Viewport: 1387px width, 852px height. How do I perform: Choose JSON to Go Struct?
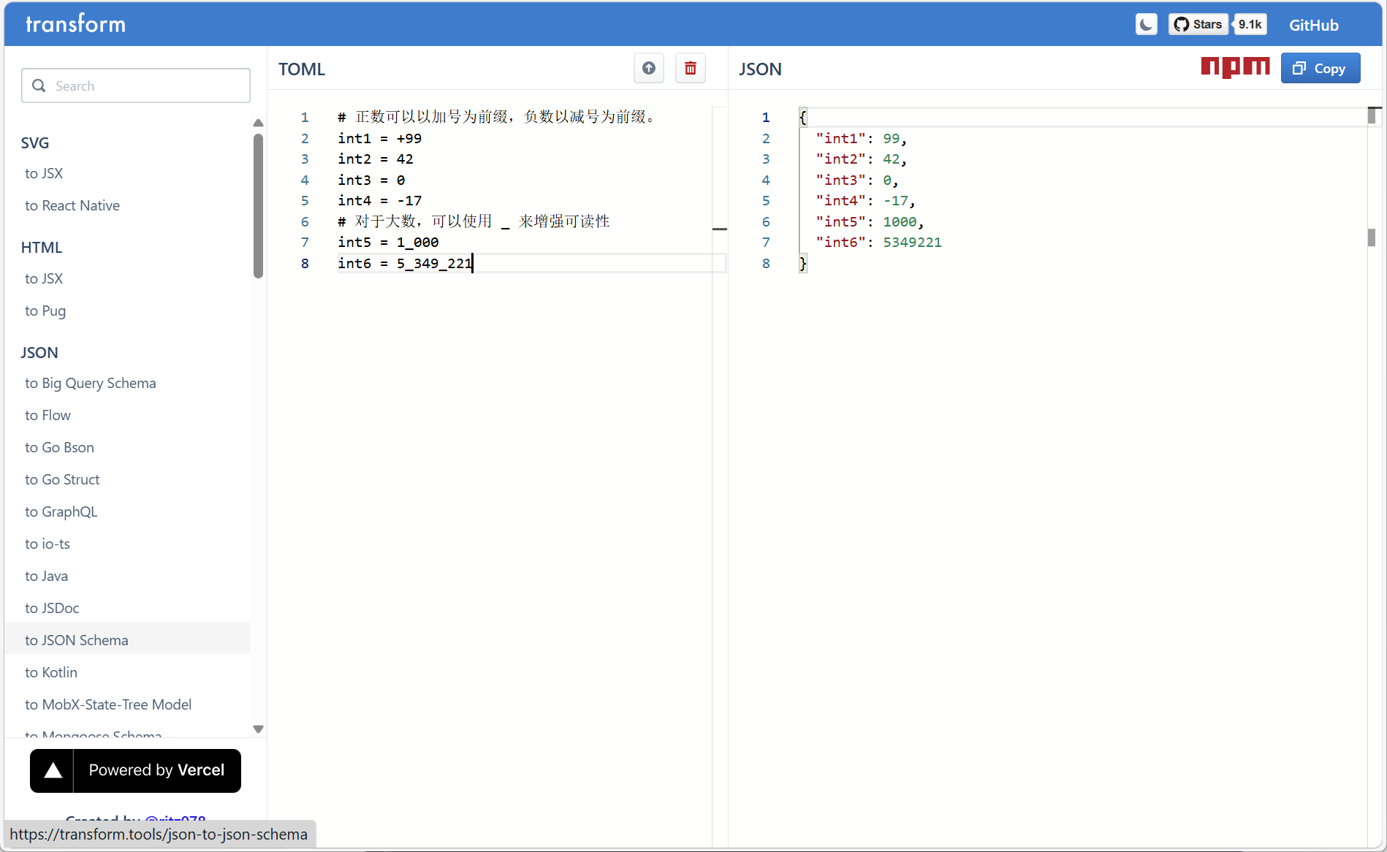pyautogui.click(x=62, y=479)
